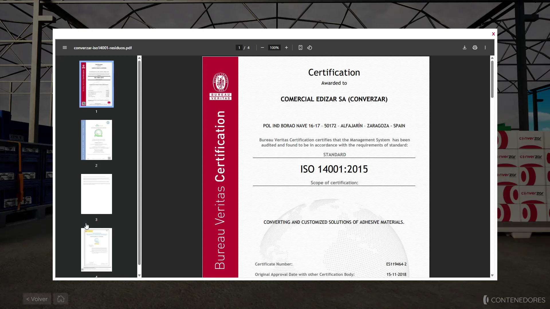This screenshot has height=309, width=550.
Task: Click the document scroll up arrow
Action: tap(492, 58)
